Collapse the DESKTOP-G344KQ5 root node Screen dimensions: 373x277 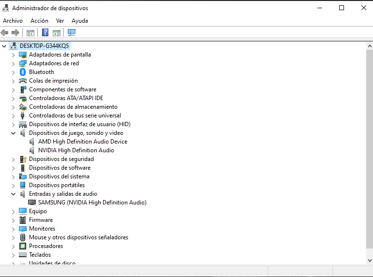[x=4, y=46]
